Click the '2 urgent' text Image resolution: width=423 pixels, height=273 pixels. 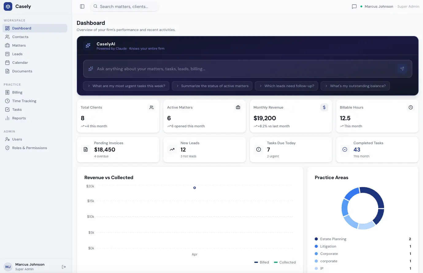pyautogui.click(x=273, y=156)
